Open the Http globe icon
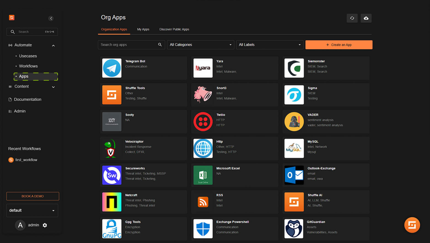Image resolution: width=430 pixels, height=243 pixels. 203,148
